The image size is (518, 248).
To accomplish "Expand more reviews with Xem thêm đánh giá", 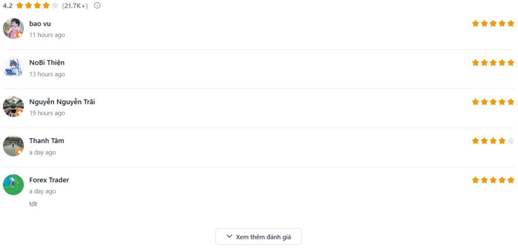I will click(258, 236).
